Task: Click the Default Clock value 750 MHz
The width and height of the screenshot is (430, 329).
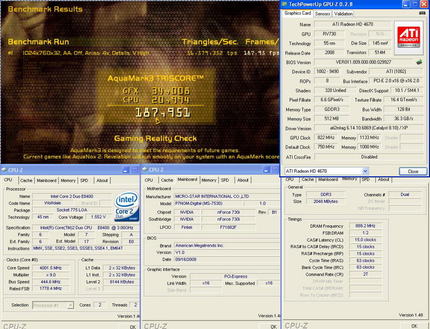Action: click(x=326, y=147)
